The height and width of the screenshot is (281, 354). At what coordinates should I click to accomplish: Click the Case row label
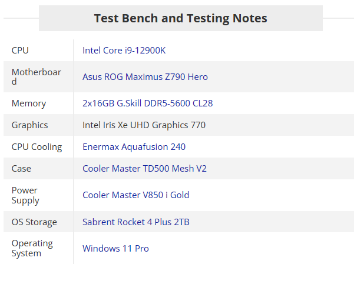pyautogui.click(x=21, y=169)
